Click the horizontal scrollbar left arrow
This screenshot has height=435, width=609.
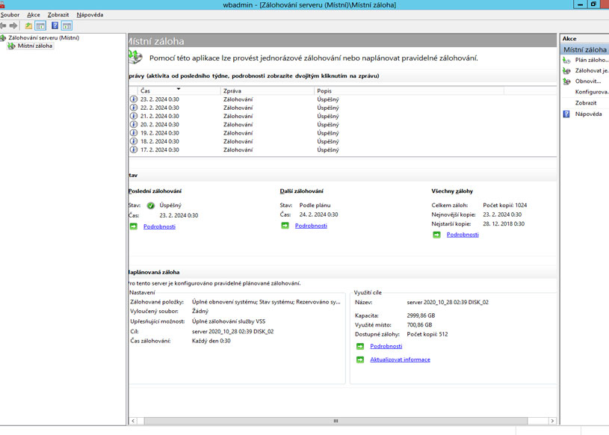click(133, 421)
